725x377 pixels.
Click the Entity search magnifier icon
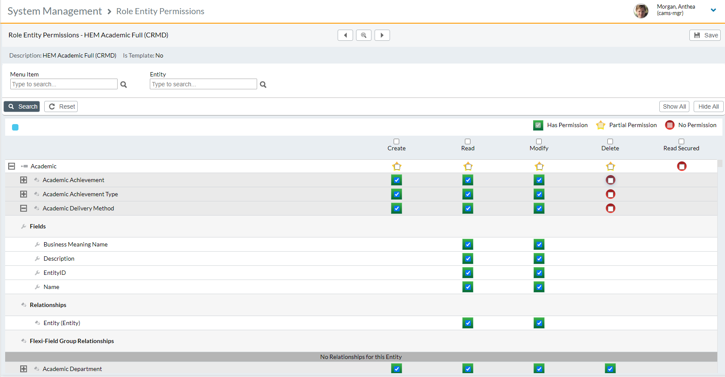coord(263,85)
